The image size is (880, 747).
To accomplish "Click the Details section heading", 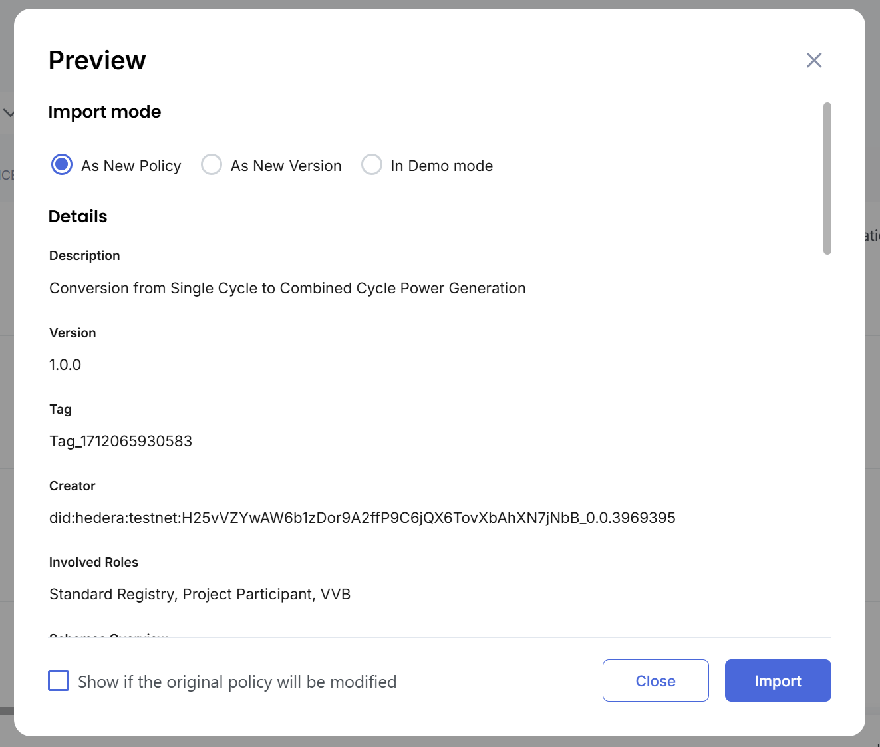I will coord(78,216).
